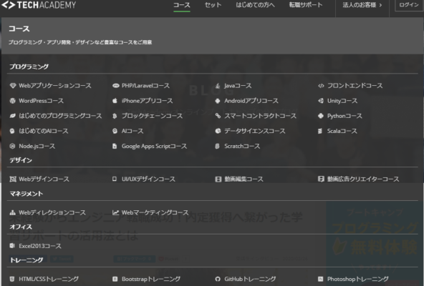Image resolution: width=424 pixels, height=286 pixels.
Task: Visit the Webデザインコース link
Action: coord(44,179)
